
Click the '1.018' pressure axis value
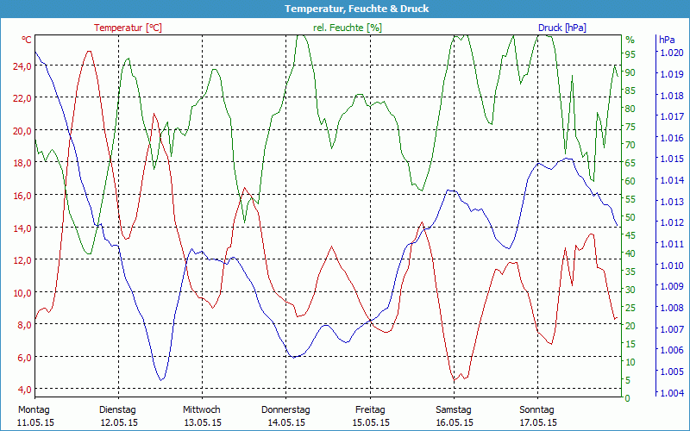click(x=670, y=96)
